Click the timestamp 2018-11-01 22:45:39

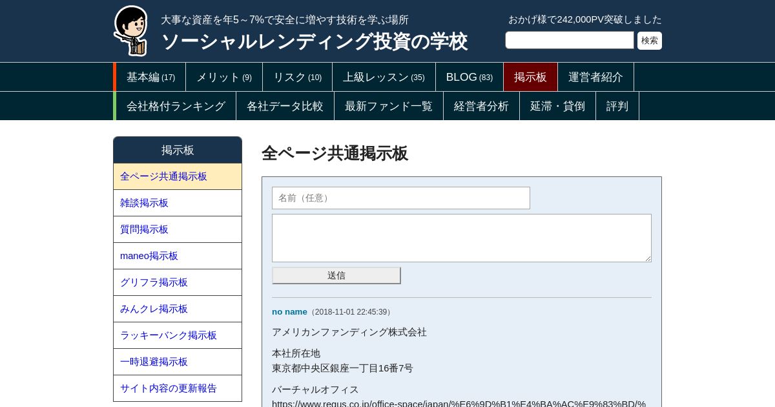tap(352, 312)
